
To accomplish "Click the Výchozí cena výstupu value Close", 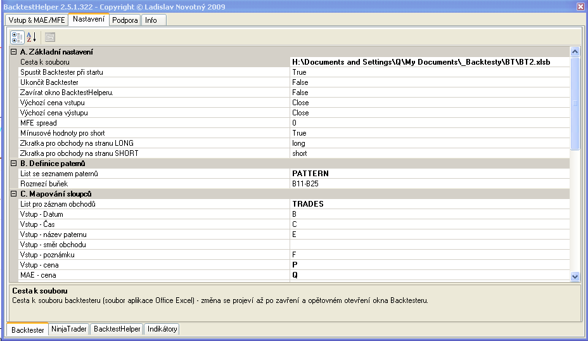I will [x=430, y=113].
